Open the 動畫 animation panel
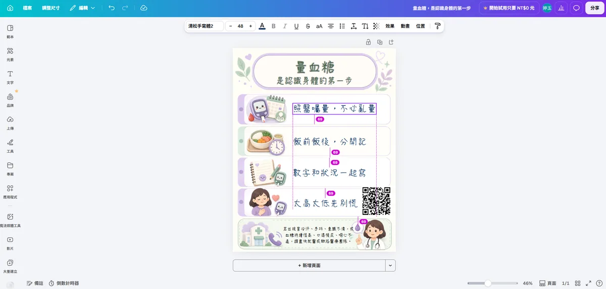Image resolution: width=606 pixels, height=289 pixels. 405,26
